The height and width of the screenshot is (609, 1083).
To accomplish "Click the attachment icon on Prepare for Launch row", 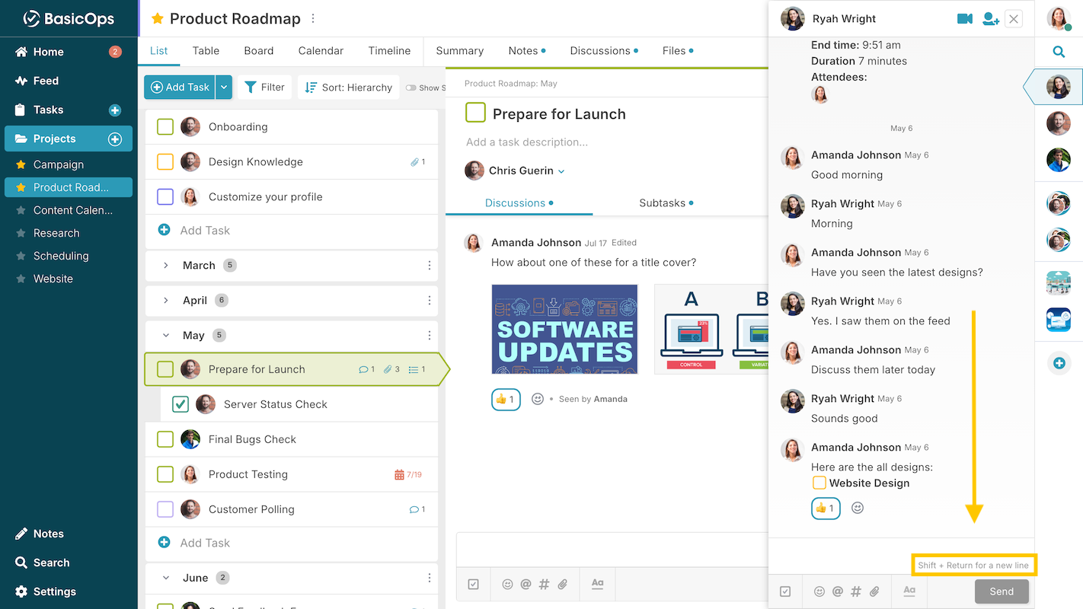I will pos(391,369).
